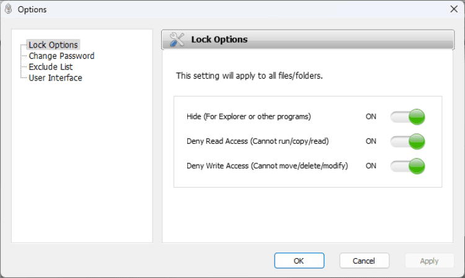Viewport: 465px width, 278px height.
Task: Go to the Exclude List section
Action: pos(50,67)
